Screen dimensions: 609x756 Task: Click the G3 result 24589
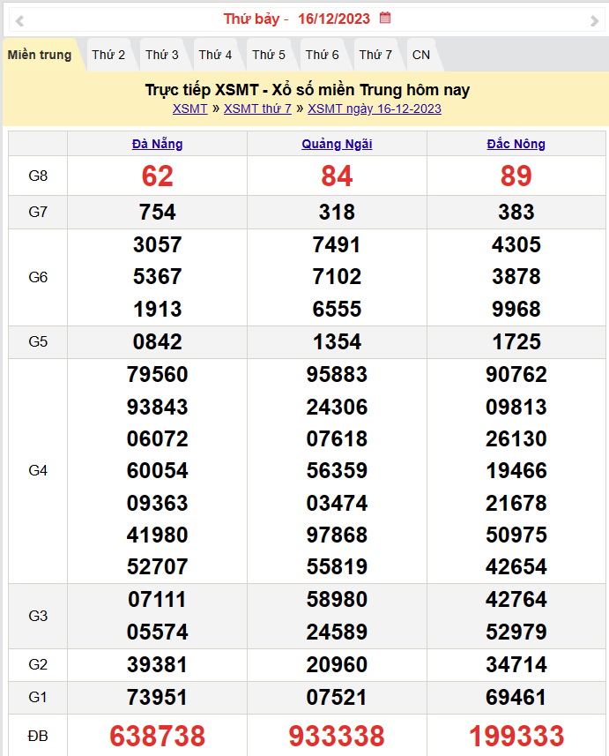click(337, 632)
